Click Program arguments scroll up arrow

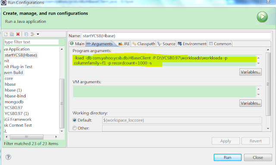(x=258, y=58)
